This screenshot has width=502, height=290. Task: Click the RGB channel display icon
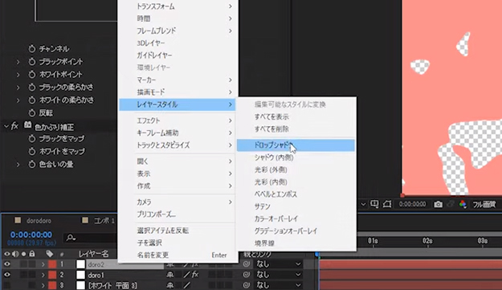click(x=463, y=204)
